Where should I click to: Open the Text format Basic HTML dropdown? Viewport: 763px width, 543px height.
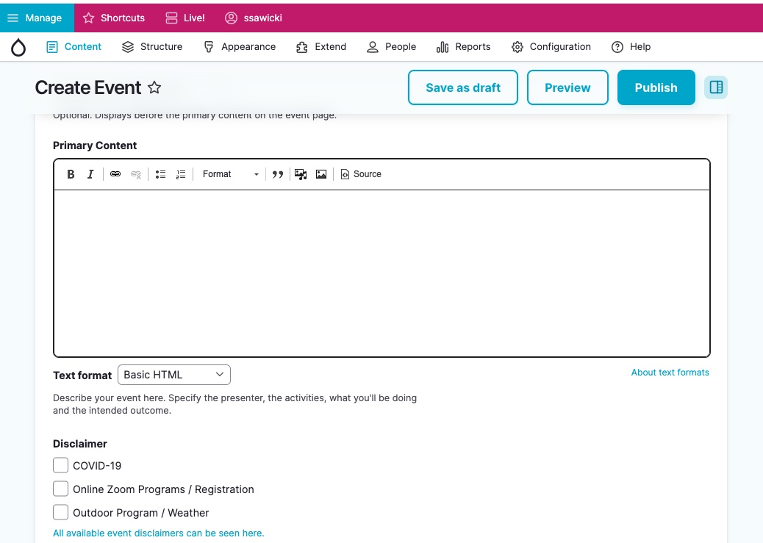[174, 375]
